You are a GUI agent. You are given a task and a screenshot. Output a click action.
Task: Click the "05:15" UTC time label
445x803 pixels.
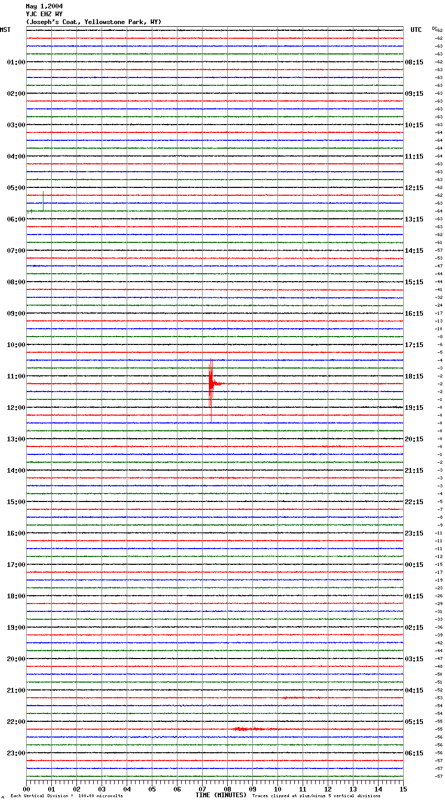coord(414,722)
